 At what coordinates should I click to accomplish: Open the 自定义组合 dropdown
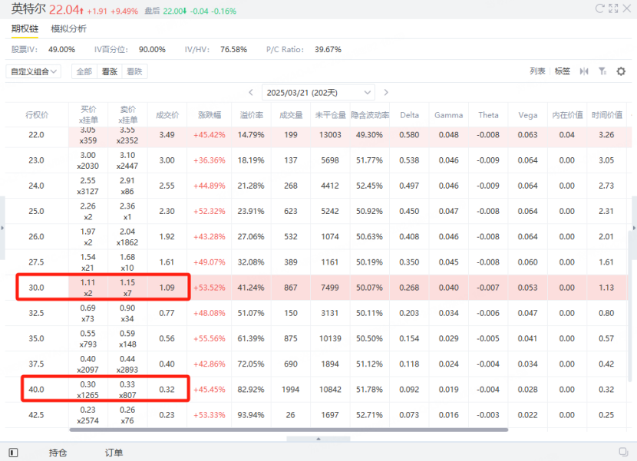(x=33, y=71)
